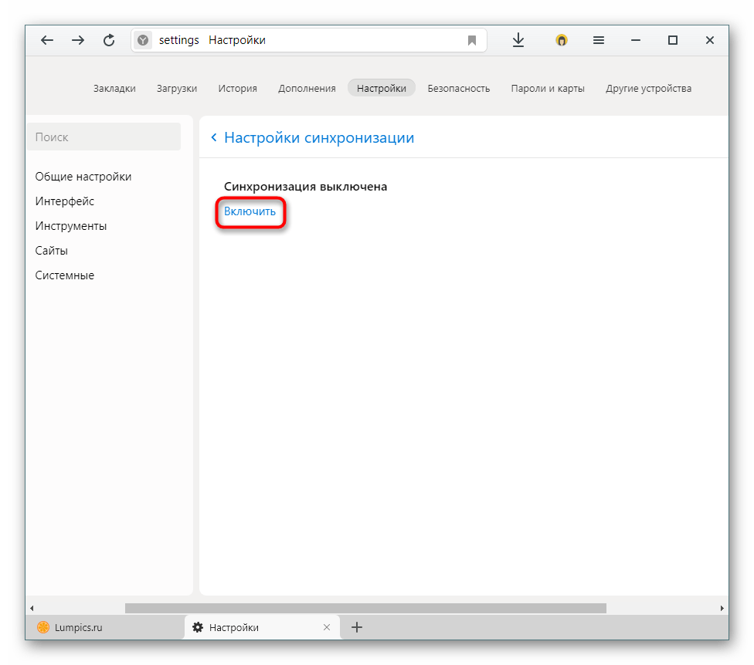
Task: Close the Настройки tab
Action: (327, 627)
